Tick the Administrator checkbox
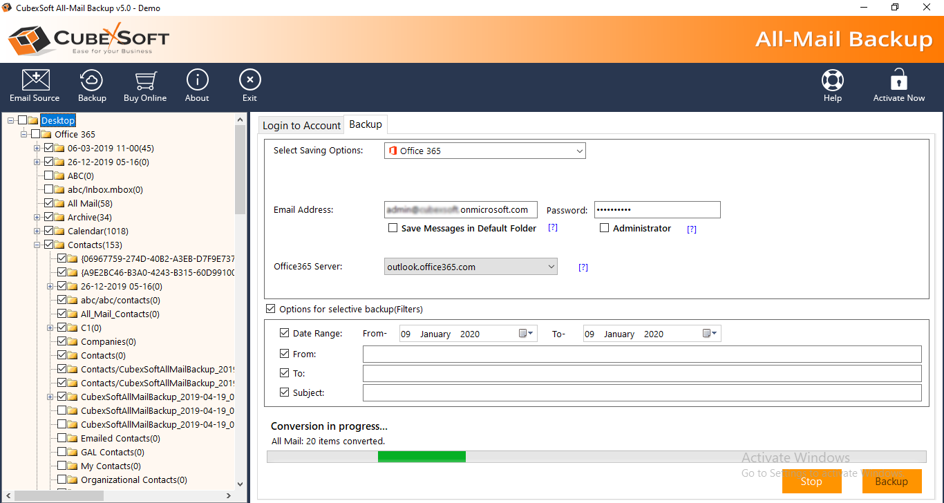 coord(605,228)
